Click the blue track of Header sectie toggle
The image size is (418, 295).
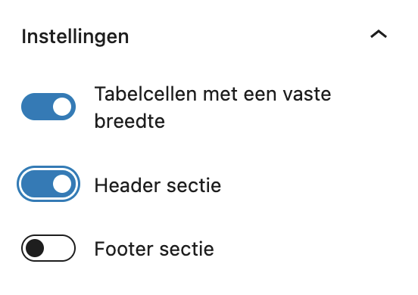pos(37,184)
